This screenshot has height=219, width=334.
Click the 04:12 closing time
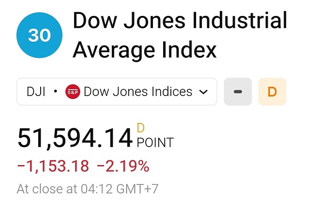[97, 189]
